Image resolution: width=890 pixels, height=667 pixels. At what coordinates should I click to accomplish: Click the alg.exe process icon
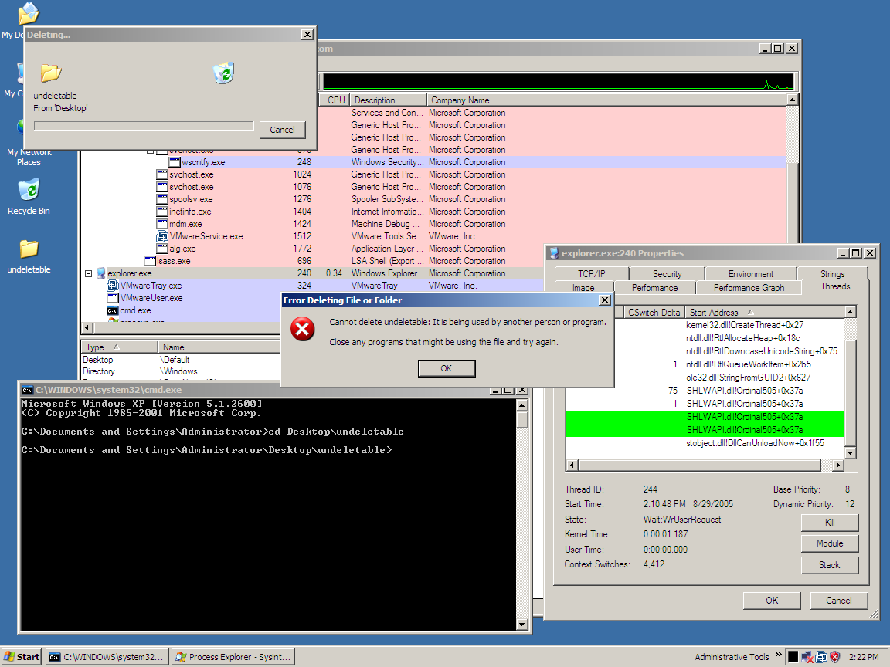click(162, 249)
